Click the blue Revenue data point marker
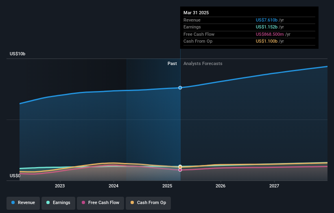This screenshot has width=334, height=213. 180,88
